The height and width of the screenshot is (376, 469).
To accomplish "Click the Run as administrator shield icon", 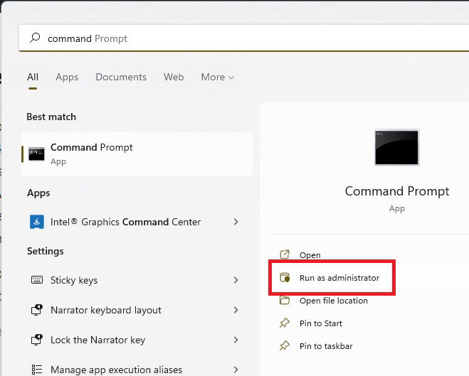I will pyautogui.click(x=285, y=277).
